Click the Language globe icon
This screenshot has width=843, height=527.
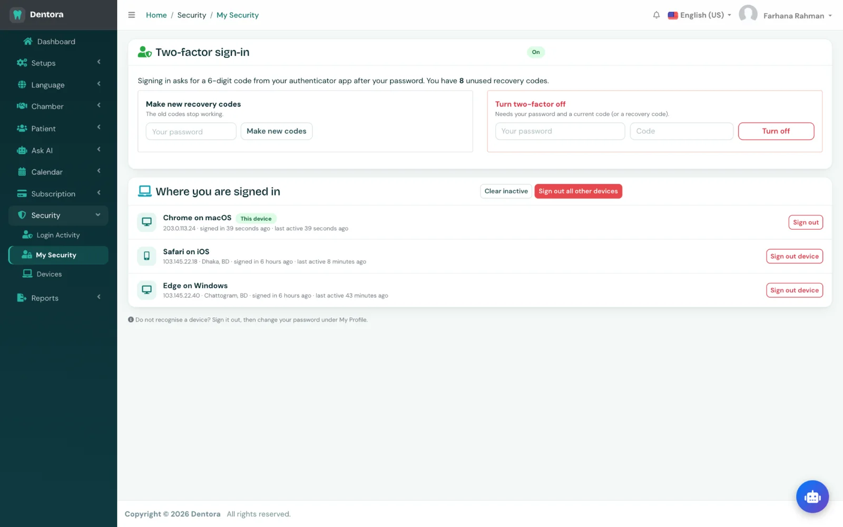pyautogui.click(x=22, y=84)
